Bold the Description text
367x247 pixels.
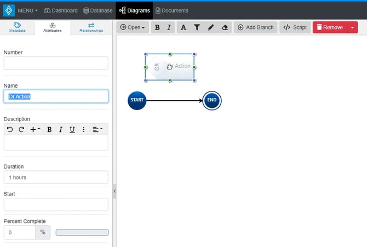(x=49, y=129)
